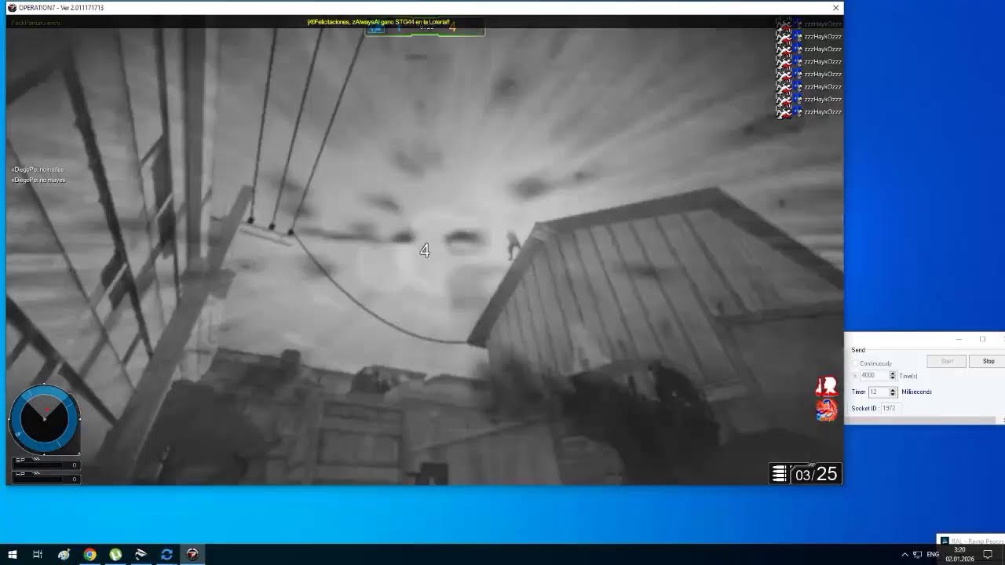The width and height of the screenshot is (1005, 565).
Task: Close the Operation7 game window
Action: tap(835, 8)
